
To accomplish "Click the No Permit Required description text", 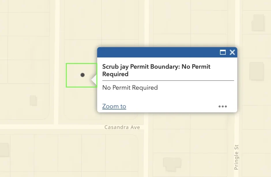I will [130, 88].
